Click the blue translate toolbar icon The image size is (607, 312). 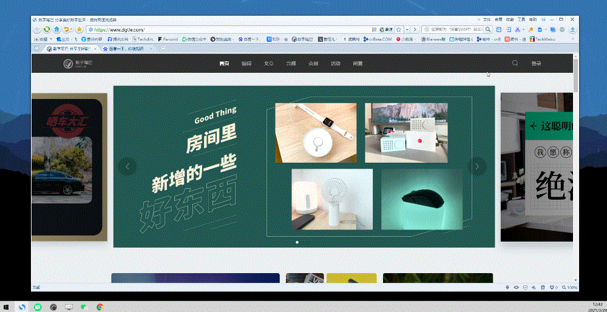[x=539, y=29]
